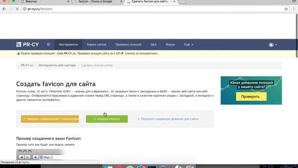Open Инструменты in the navigation bar

point(68,45)
